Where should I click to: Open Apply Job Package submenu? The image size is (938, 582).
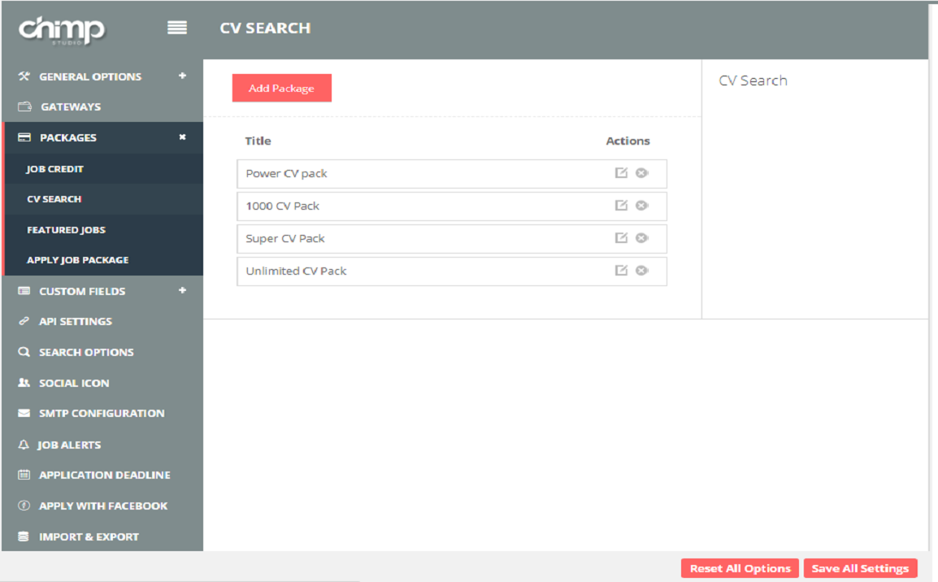77,260
